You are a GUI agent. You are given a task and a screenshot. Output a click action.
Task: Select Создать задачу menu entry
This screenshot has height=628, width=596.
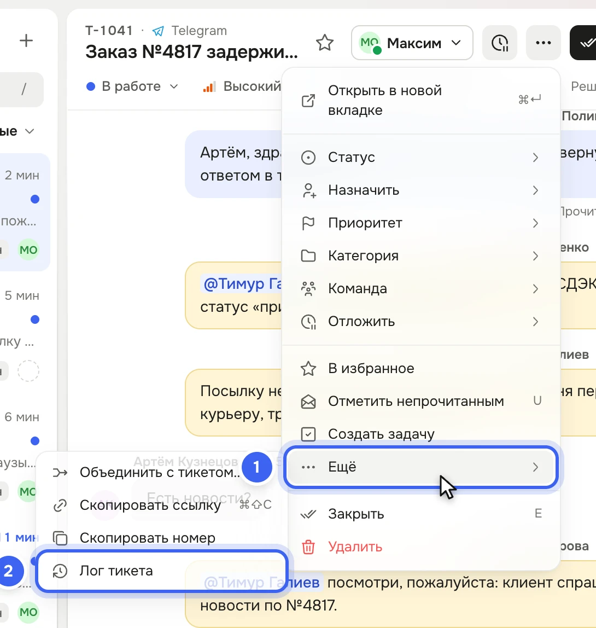coord(421,434)
